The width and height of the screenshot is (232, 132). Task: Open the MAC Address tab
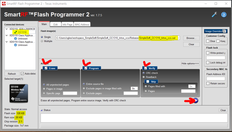pos(82,24)
